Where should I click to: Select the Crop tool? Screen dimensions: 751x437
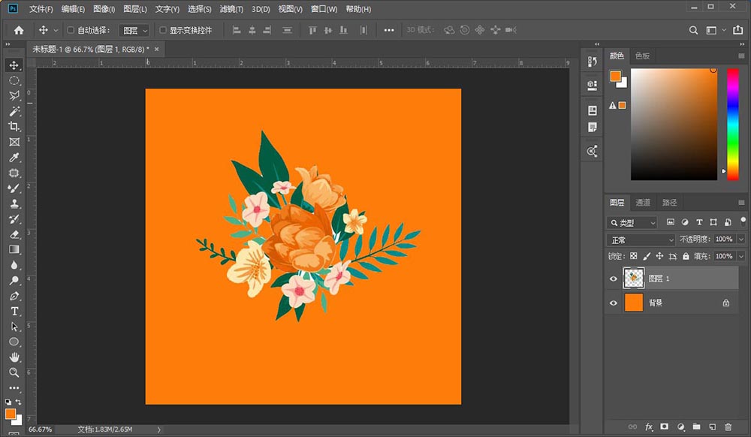point(14,126)
